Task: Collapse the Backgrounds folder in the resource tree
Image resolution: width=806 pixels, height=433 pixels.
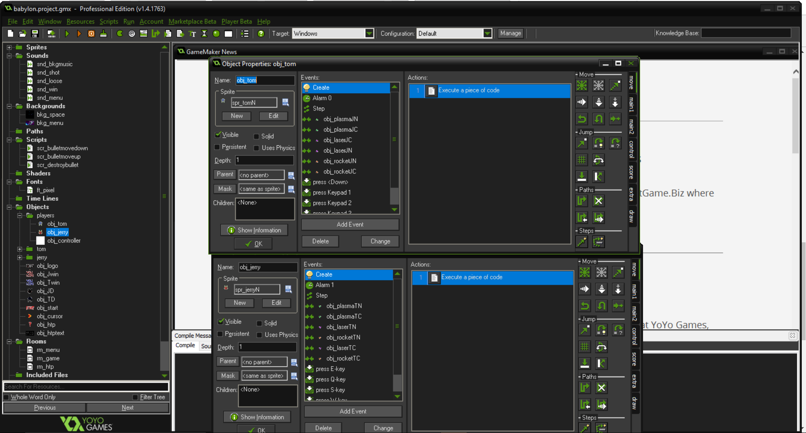Action: (9, 106)
